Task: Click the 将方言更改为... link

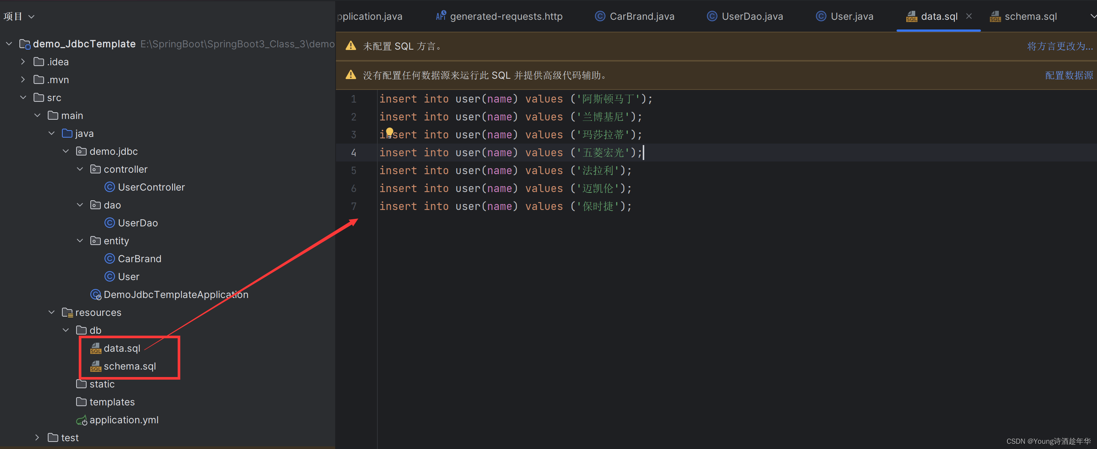Action: [x=1060, y=46]
